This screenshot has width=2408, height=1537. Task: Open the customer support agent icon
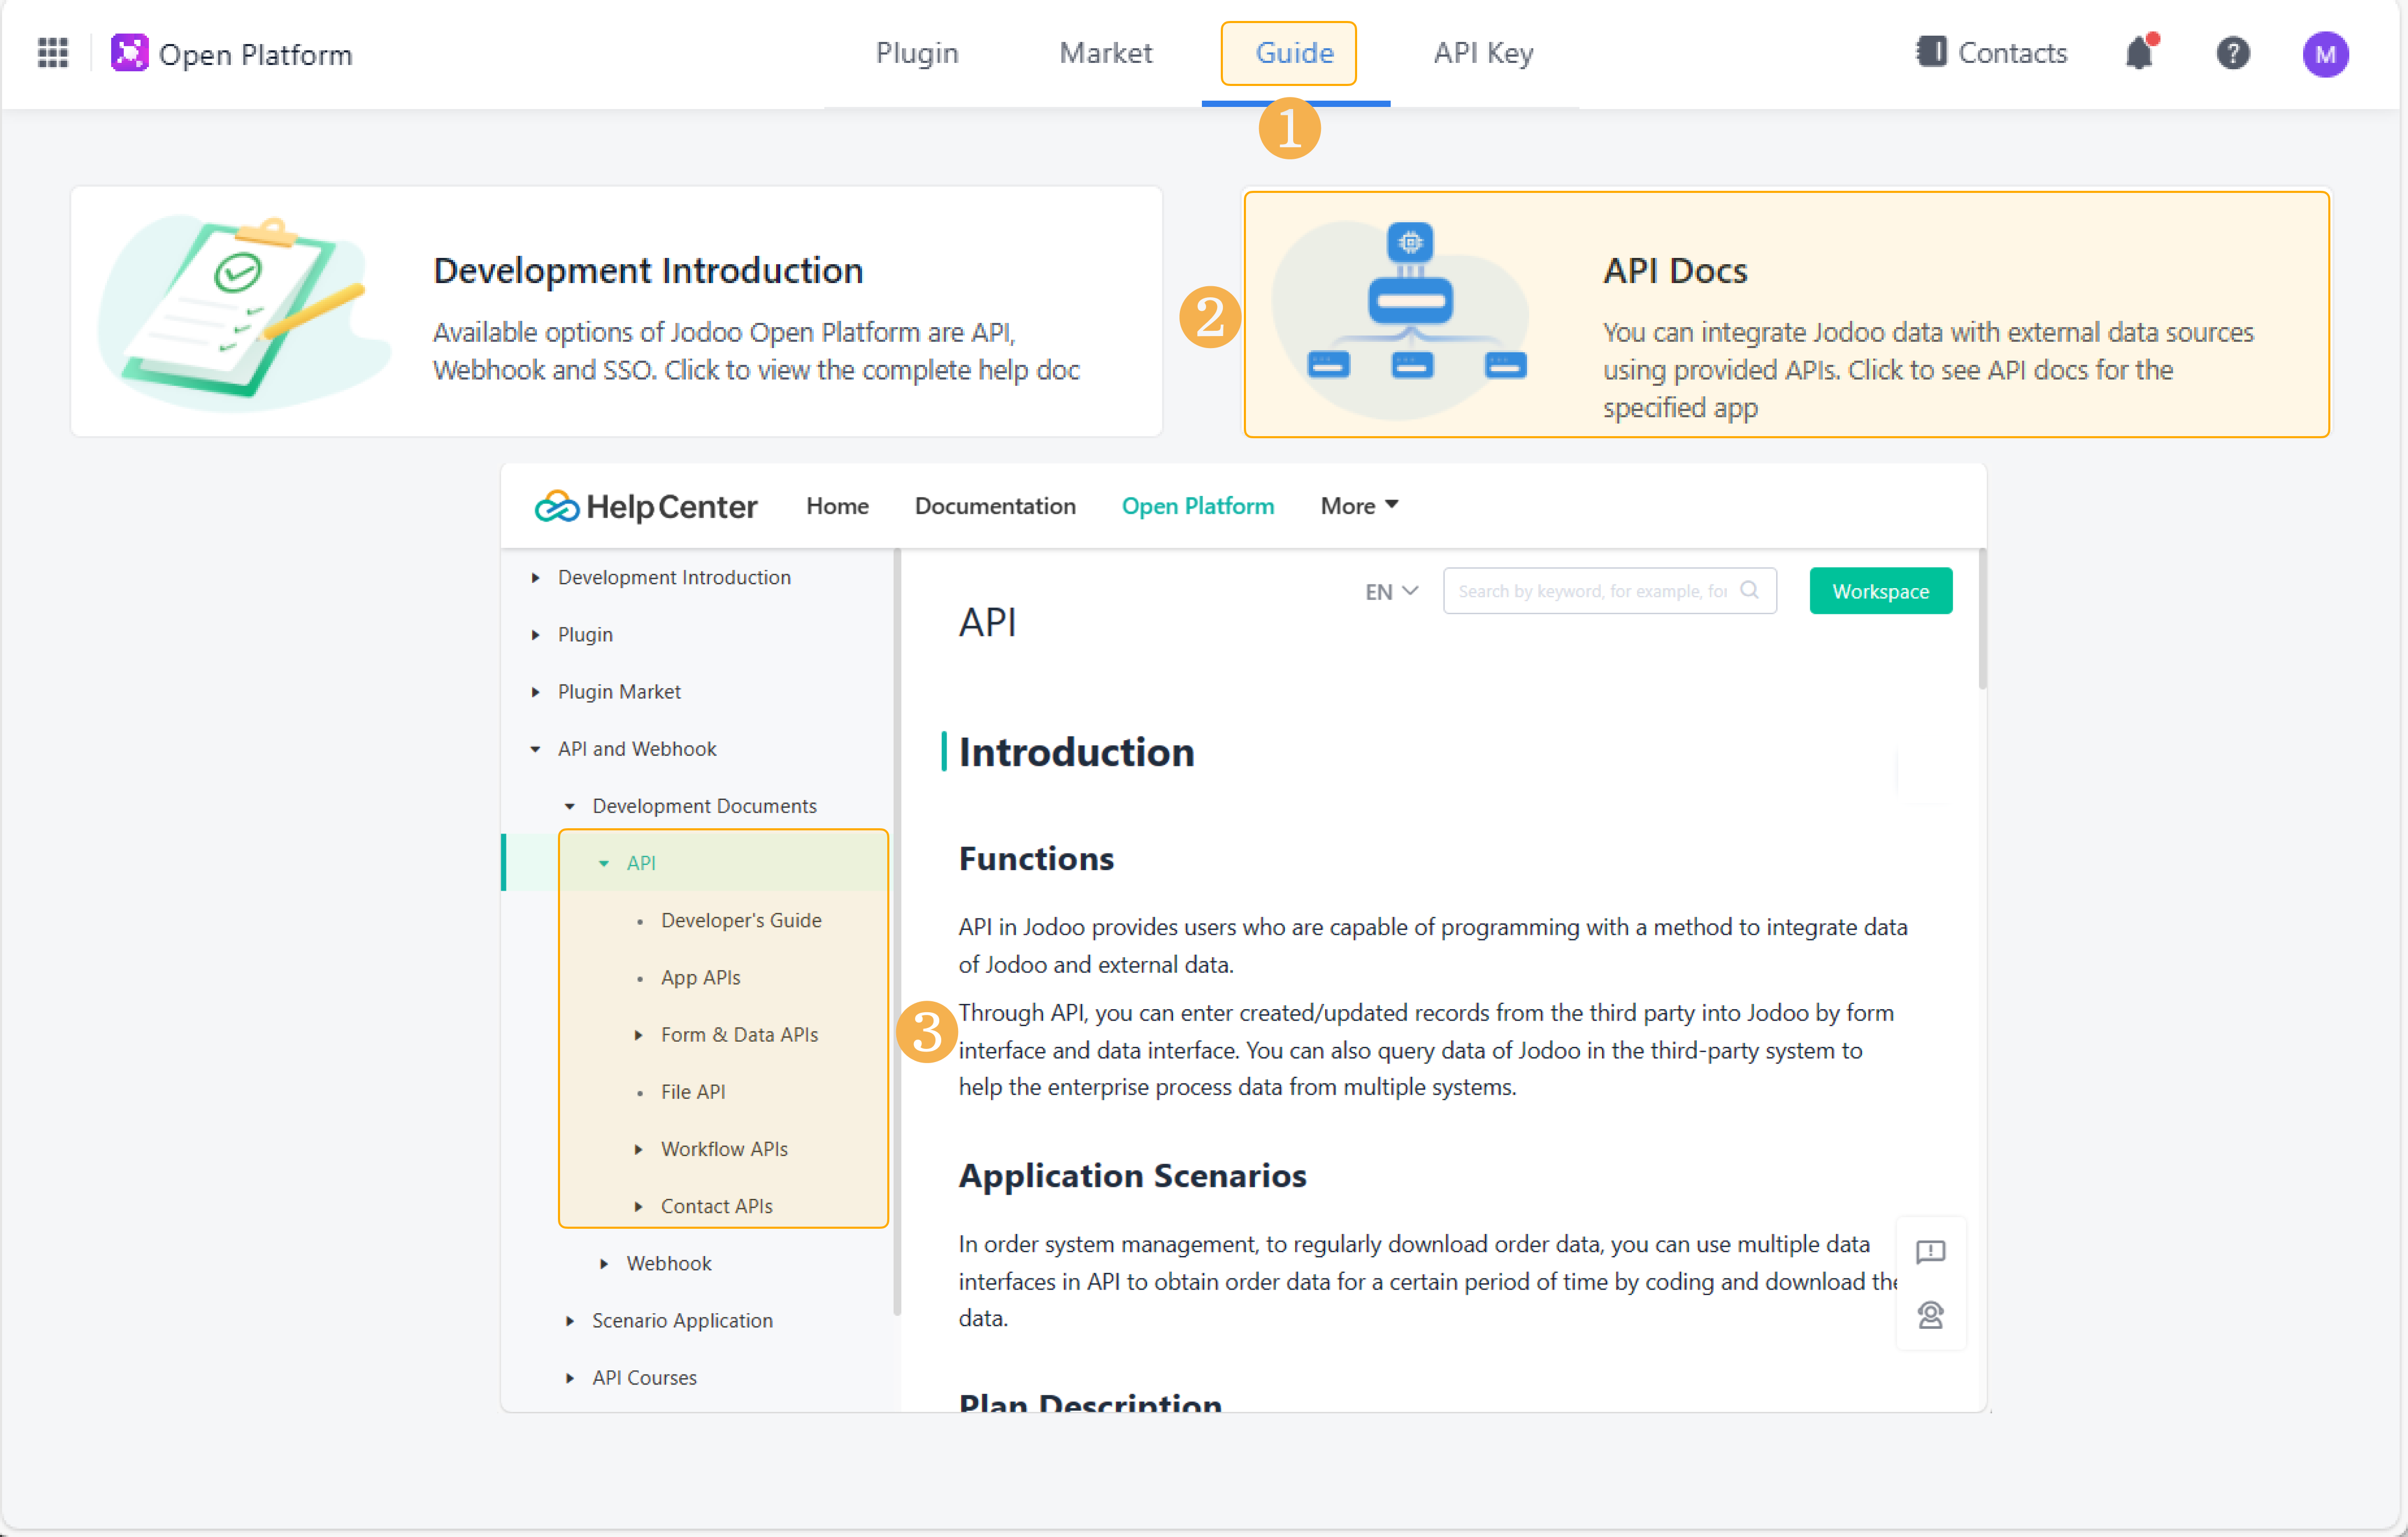(x=1930, y=1314)
